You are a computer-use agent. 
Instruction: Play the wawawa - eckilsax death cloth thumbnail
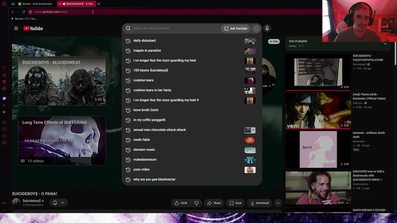(318, 149)
